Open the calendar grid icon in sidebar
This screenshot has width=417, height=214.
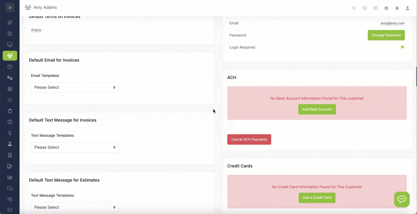click(x=10, y=89)
